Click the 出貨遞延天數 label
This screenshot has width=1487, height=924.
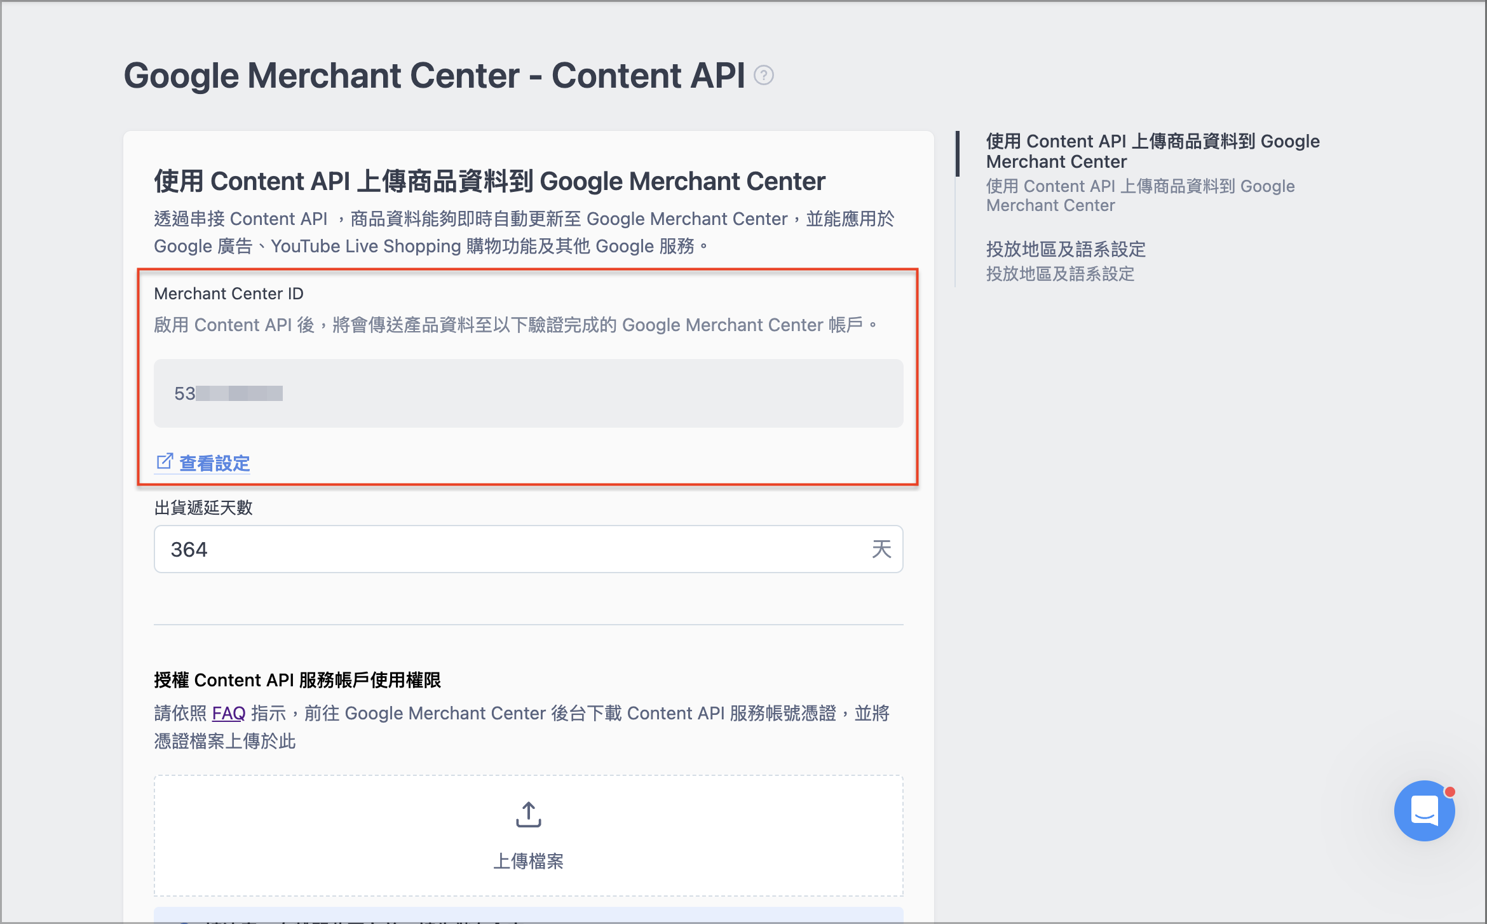(203, 508)
